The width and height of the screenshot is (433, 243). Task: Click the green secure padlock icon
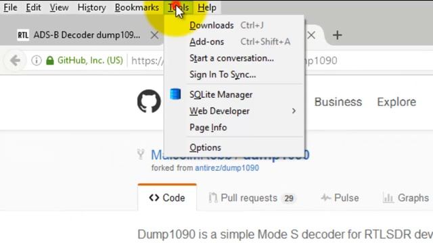click(x=50, y=60)
